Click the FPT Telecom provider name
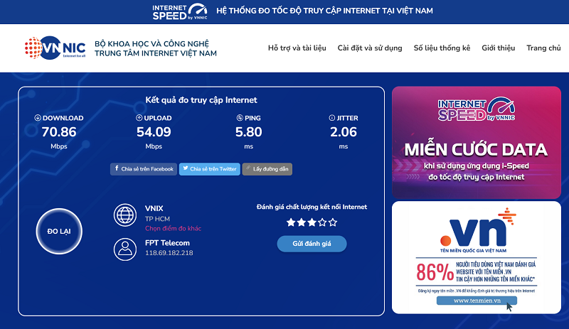 click(x=167, y=243)
